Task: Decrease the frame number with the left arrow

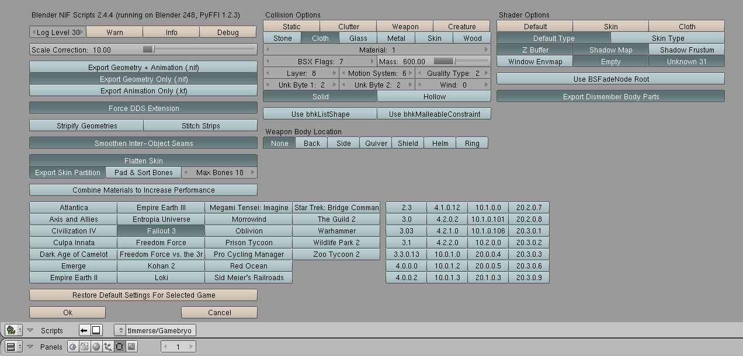Action: [x=165, y=347]
